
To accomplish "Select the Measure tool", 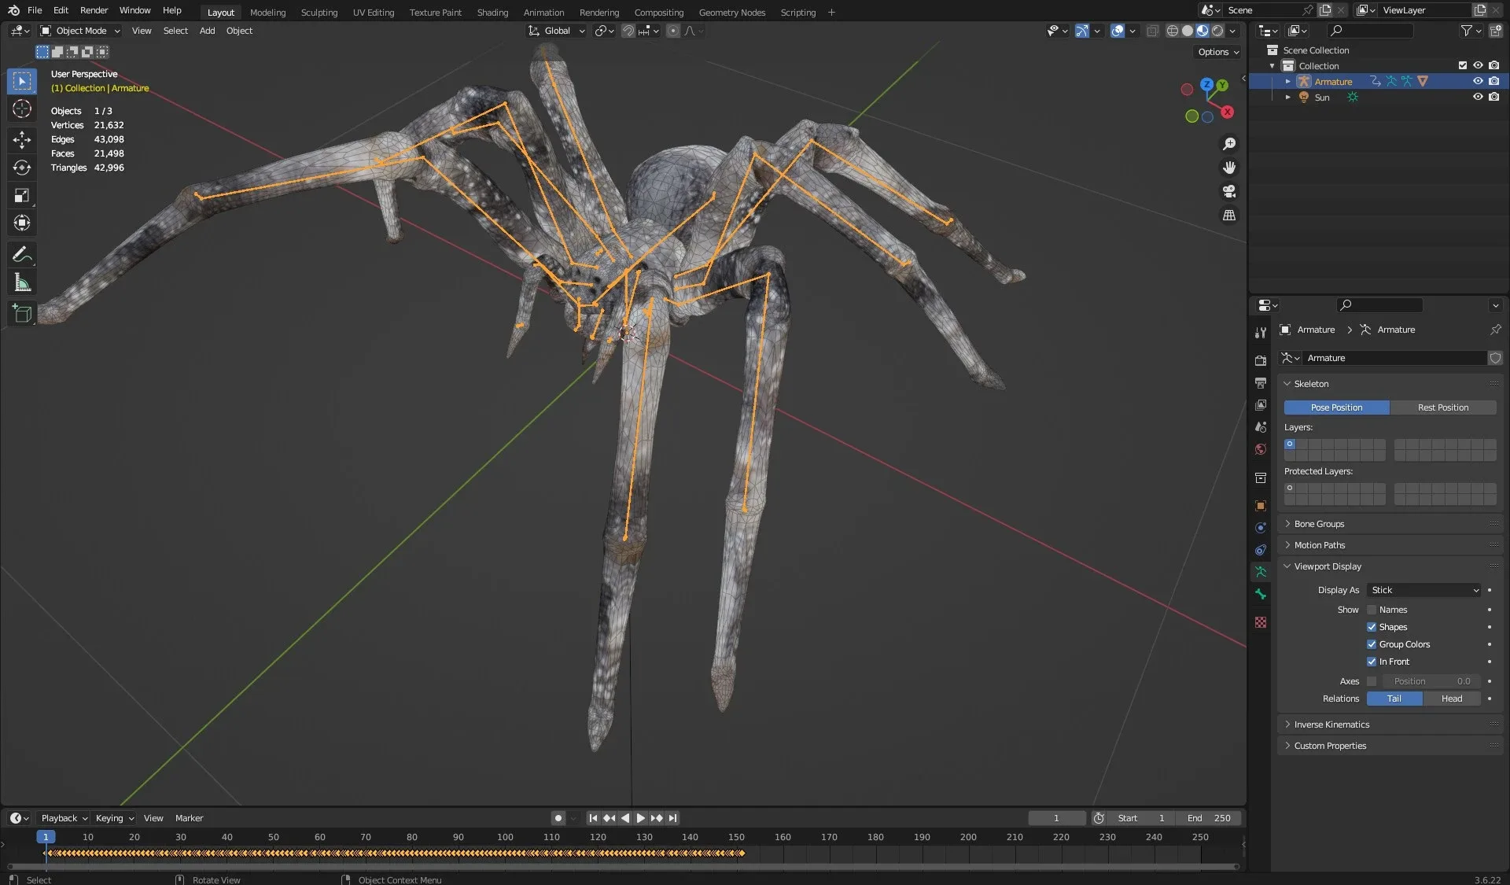I will [x=21, y=281].
